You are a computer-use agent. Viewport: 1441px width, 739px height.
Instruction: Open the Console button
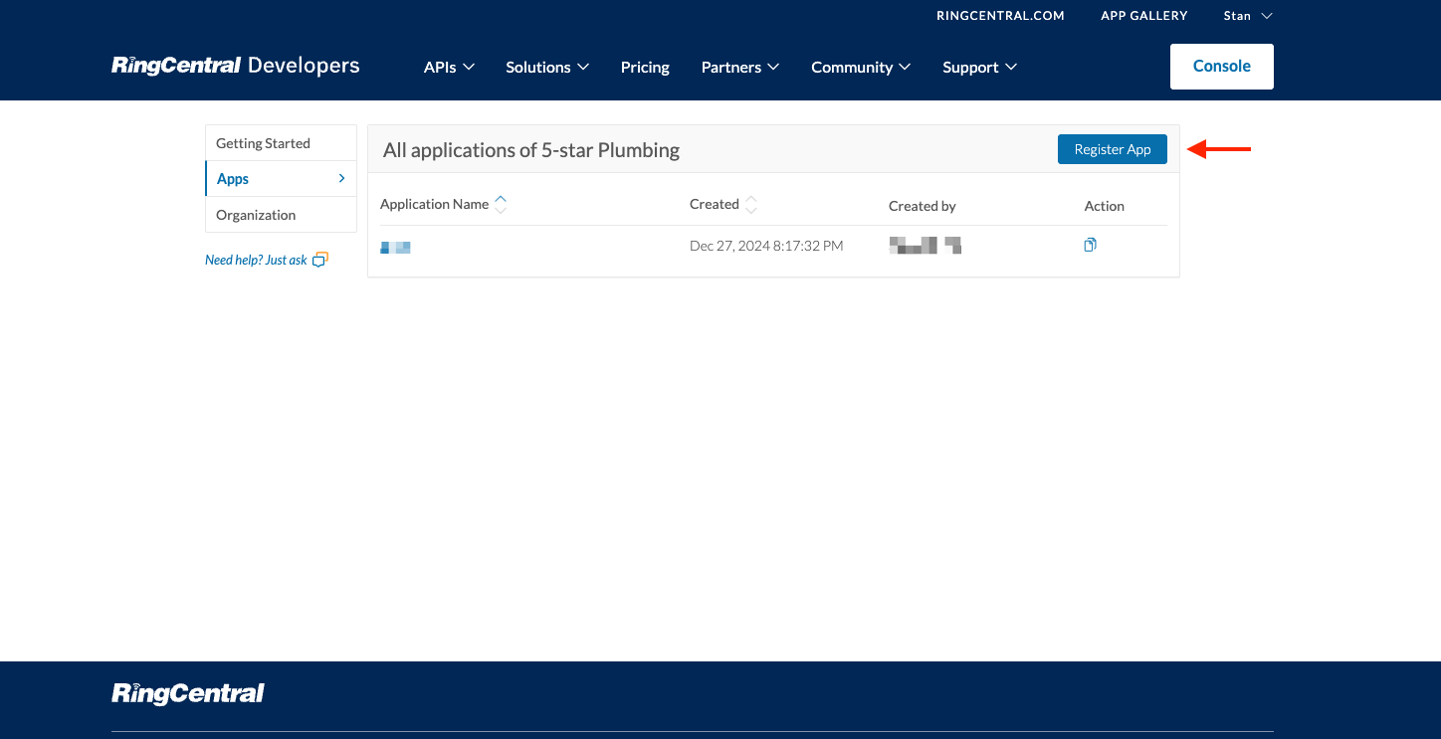pyautogui.click(x=1222, y=67)
